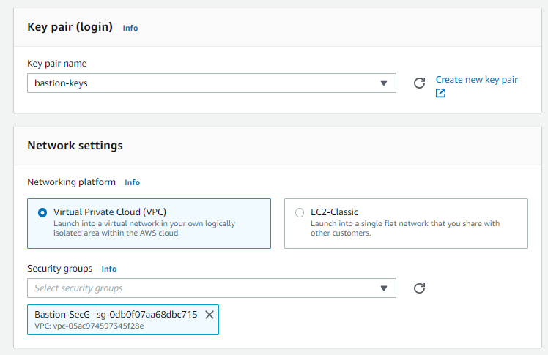
Task: Refresh the key pair list
Action: pos(419,83)
